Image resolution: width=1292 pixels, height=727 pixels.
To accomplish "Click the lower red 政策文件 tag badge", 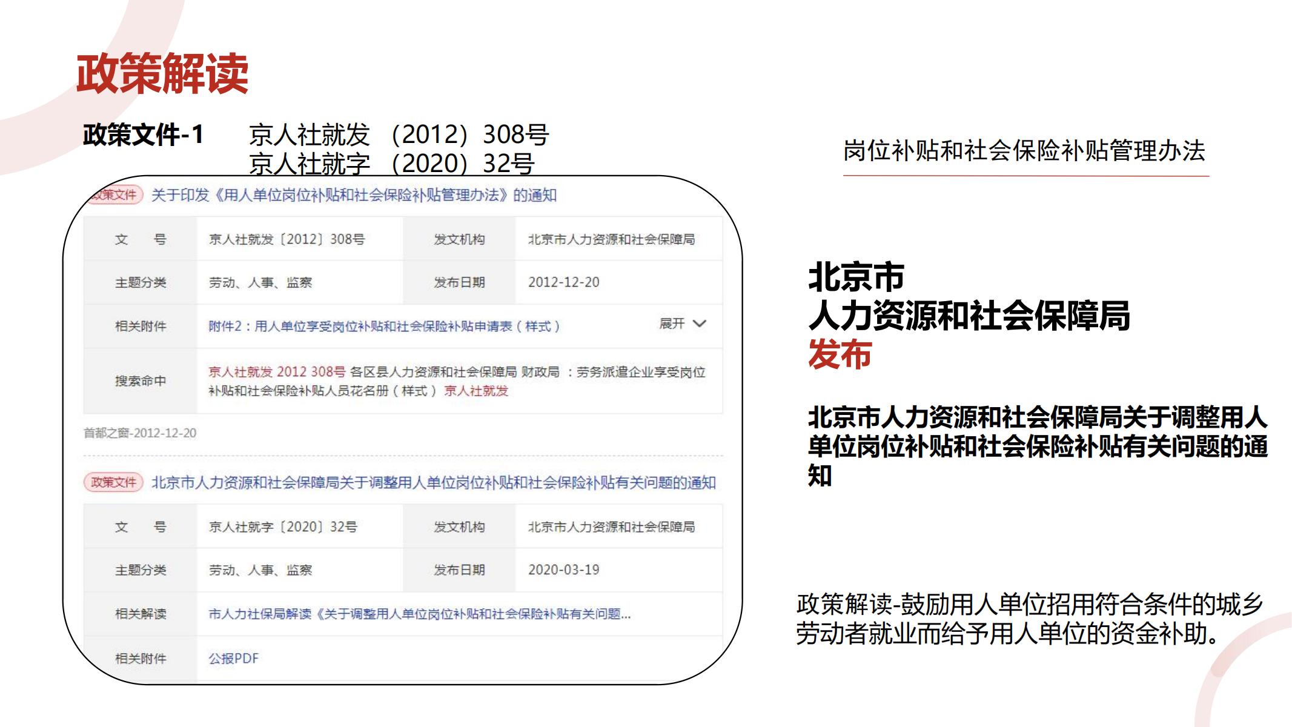I will (113, 483).
